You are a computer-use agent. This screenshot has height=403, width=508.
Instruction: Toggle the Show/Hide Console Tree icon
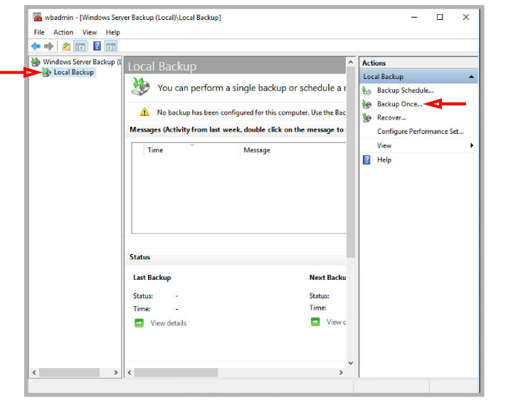click(x=80, y=46)
